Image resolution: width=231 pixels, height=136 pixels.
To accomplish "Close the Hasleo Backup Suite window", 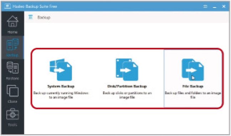I will (x=224, y=6).
